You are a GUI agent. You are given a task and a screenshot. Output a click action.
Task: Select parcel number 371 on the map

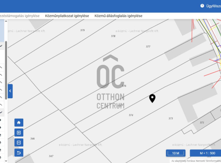click(202, 122)
